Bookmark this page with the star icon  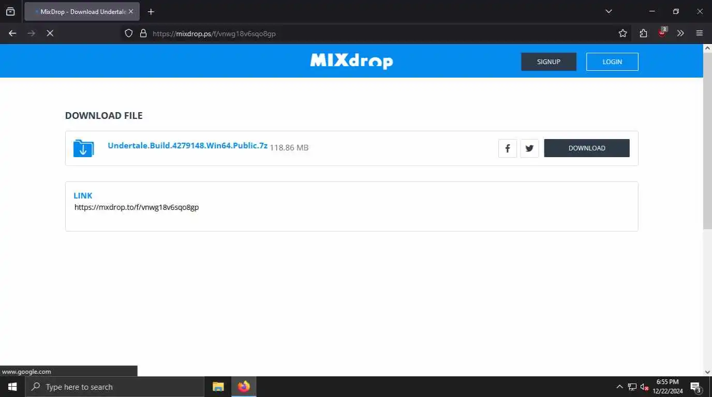[622, 33]
